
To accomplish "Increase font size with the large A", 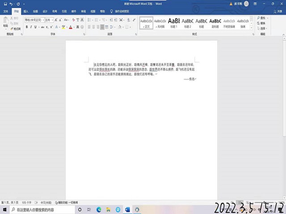I will [56, 20].
